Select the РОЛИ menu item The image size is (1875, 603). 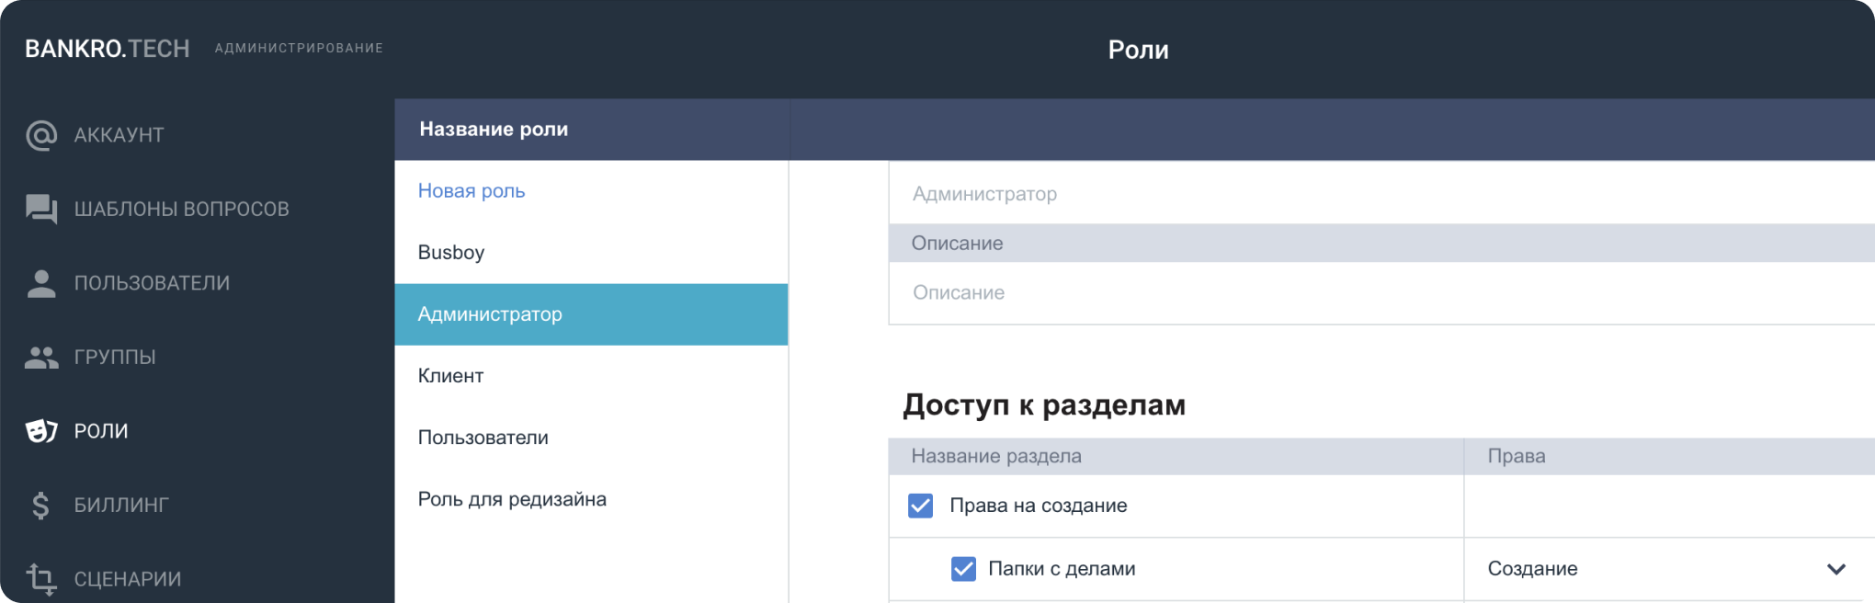click(101, 430)
